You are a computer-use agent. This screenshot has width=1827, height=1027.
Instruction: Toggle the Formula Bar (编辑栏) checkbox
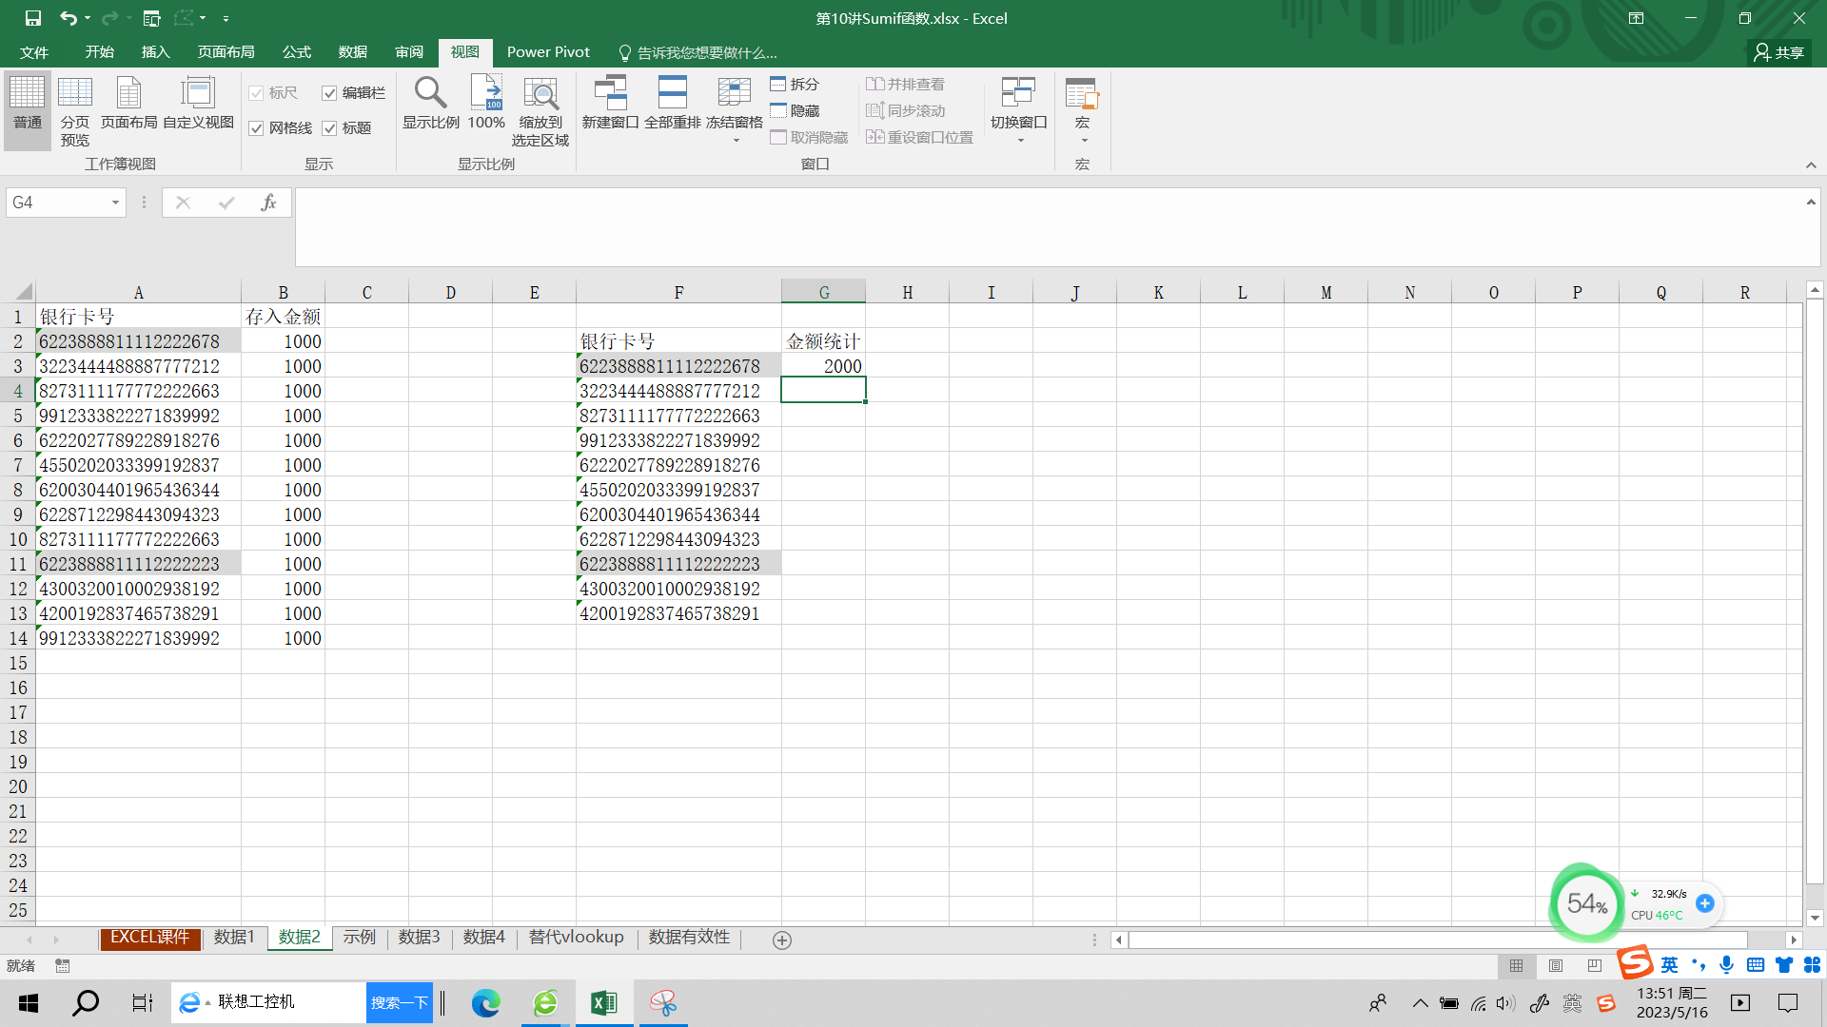329,93
